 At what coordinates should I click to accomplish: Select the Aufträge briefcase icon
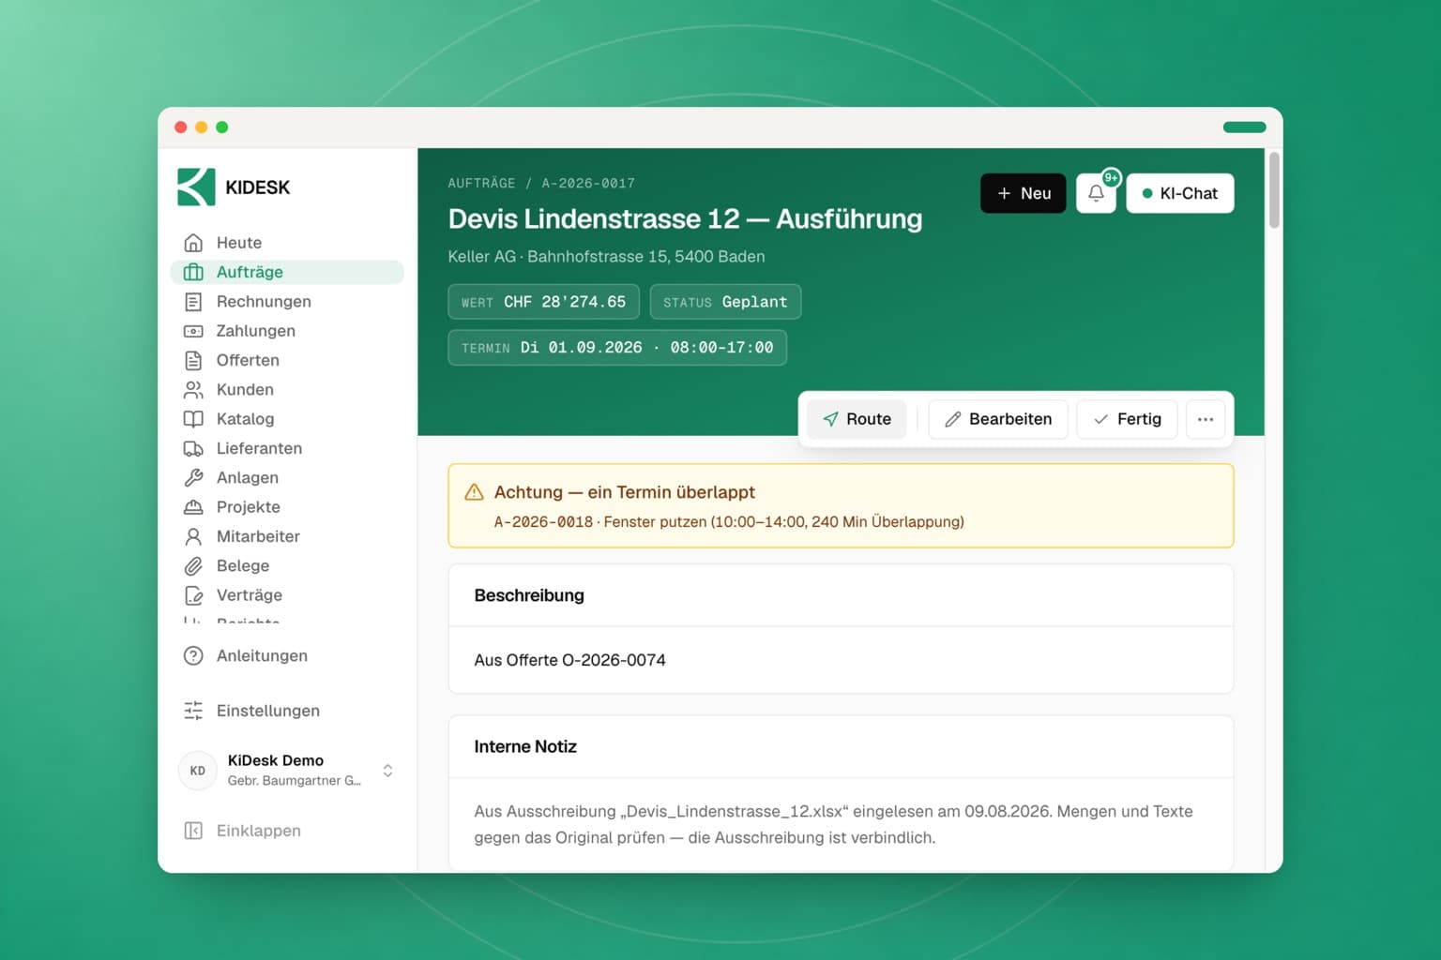[193, 272]
